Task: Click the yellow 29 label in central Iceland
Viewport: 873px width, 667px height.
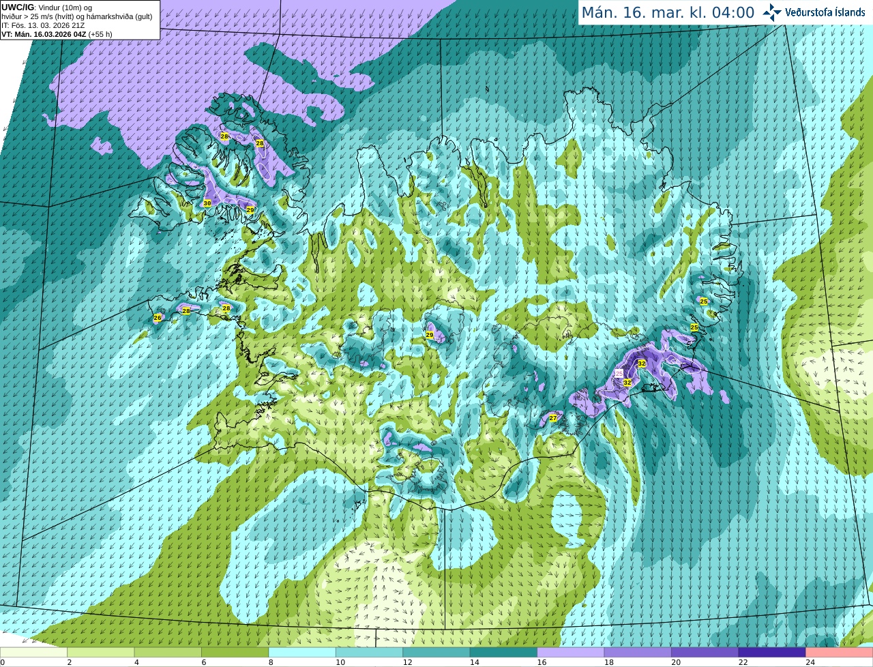Action: coord(430,335)
